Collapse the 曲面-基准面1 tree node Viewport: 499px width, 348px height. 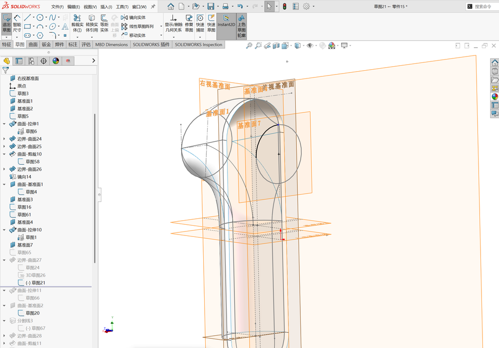pyautogui.click(x=4, y=184)
